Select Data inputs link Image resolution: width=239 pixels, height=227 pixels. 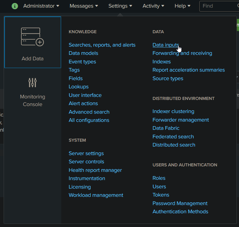coord(166,45)
